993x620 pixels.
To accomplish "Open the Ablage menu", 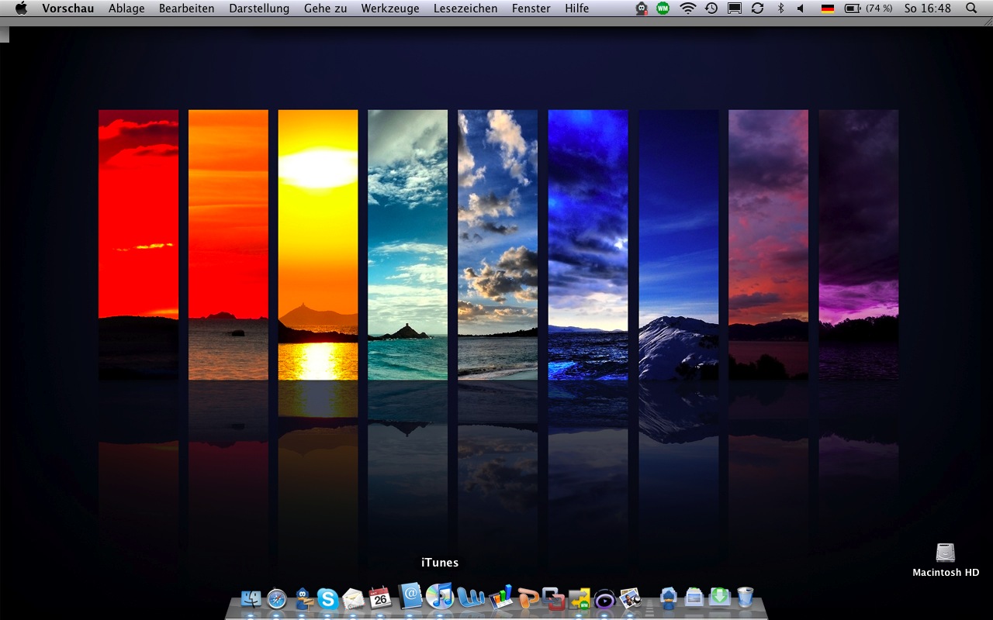I will pos(127,9).
